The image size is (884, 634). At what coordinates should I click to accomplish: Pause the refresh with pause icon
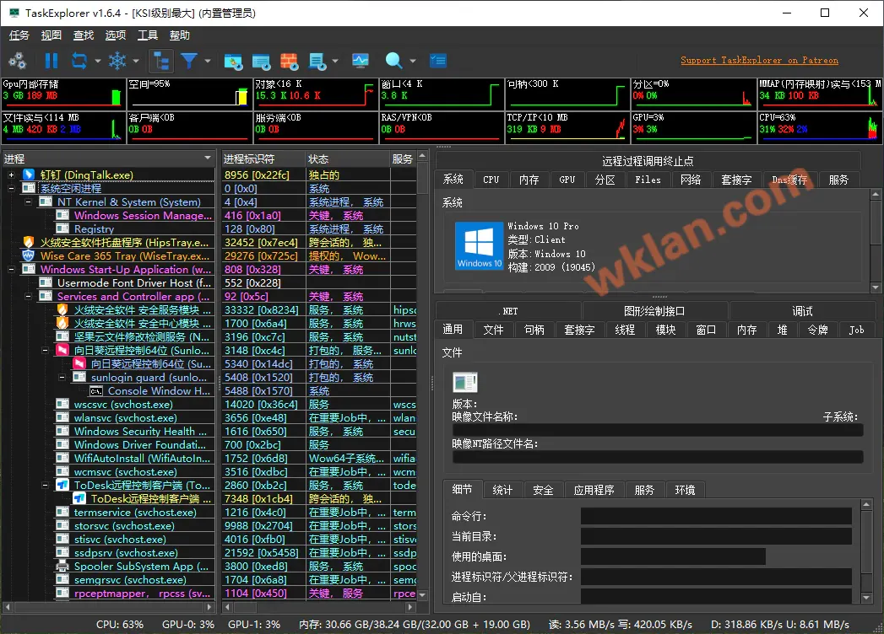tap(52, 60)
